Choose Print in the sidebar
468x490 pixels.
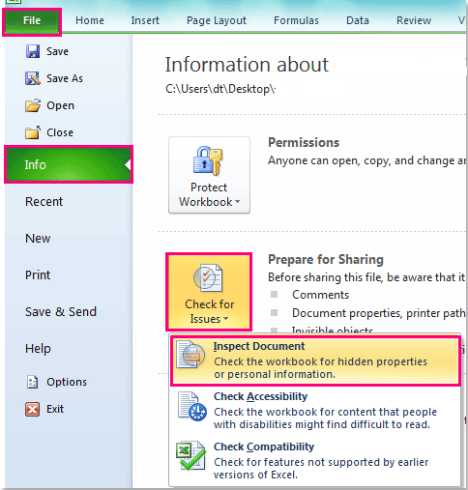(38, 275)
